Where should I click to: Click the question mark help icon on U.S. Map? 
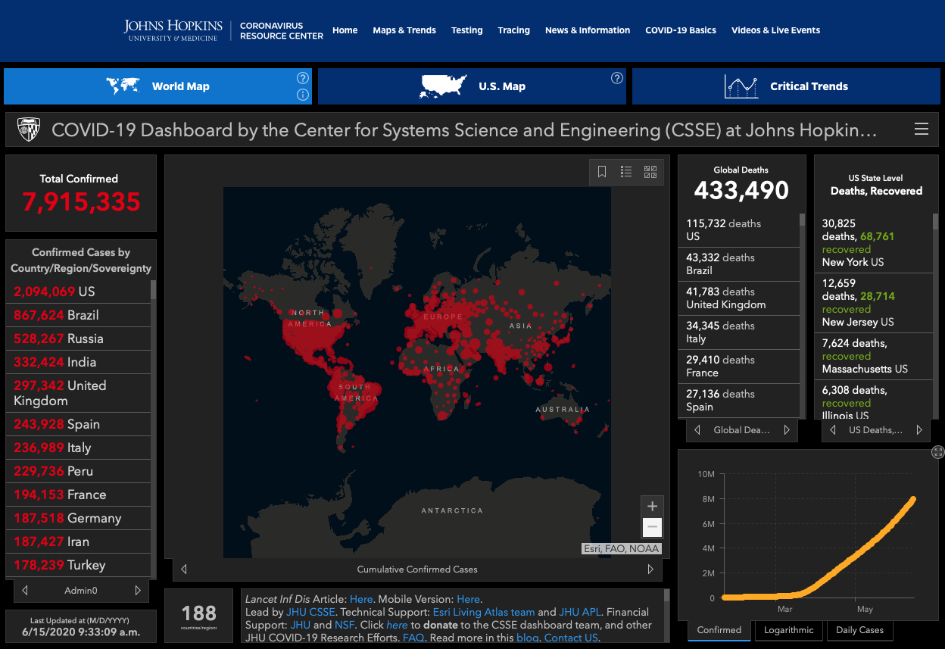point(616,78)
